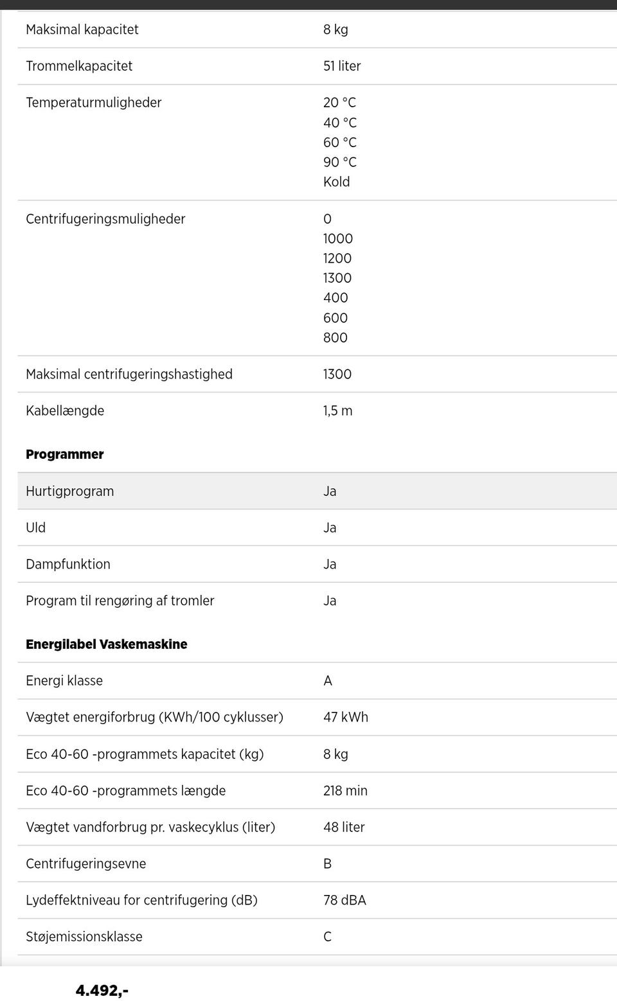
Task: Click the Trommelkapacitet 51 liter value
Action: pyautogui.click(x=341, y=66)
